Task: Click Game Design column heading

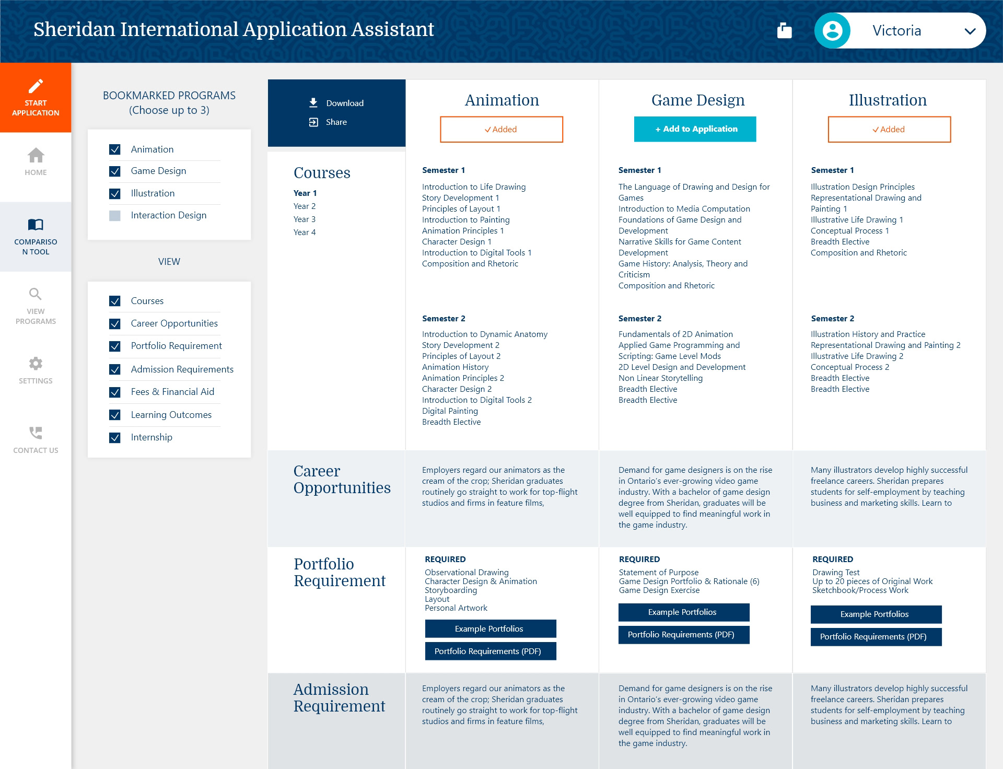Action: pos(697,100)
